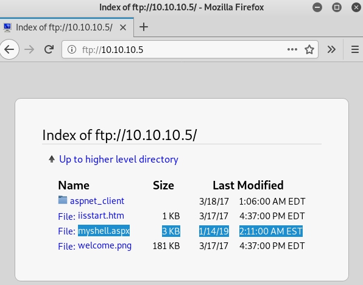363x285 pixels.
Task: Bookmark this page with the star icon
Action: [x=309, y=49]
